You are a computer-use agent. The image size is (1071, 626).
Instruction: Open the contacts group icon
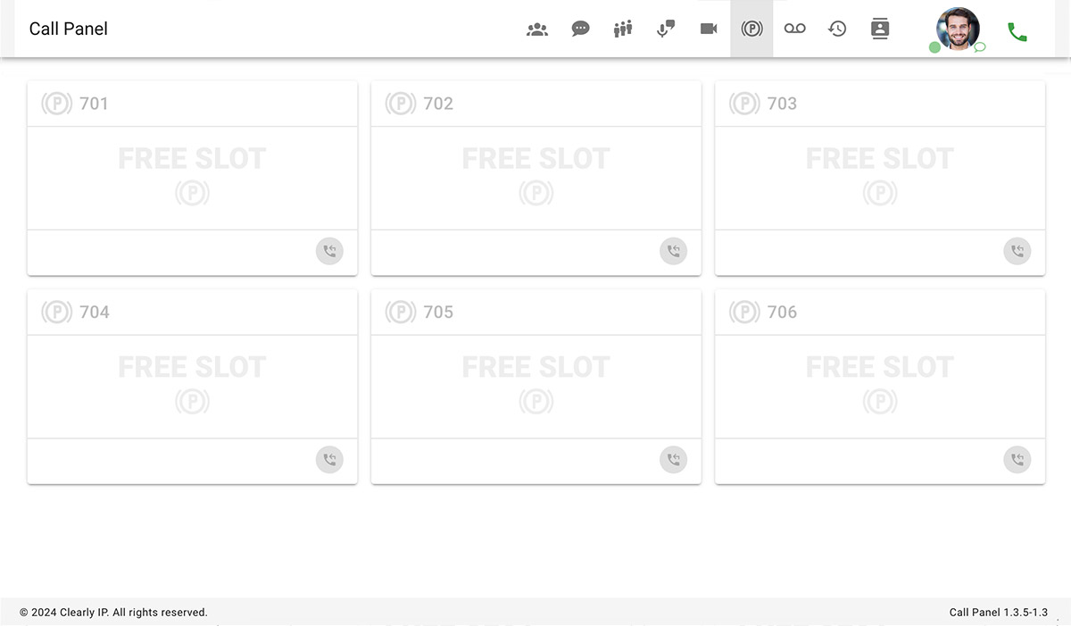click(537, 29)
